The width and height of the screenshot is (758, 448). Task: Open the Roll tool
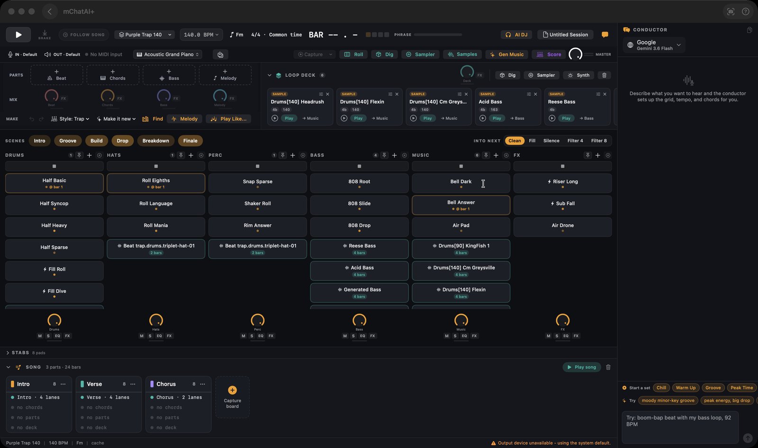(354, 54)
